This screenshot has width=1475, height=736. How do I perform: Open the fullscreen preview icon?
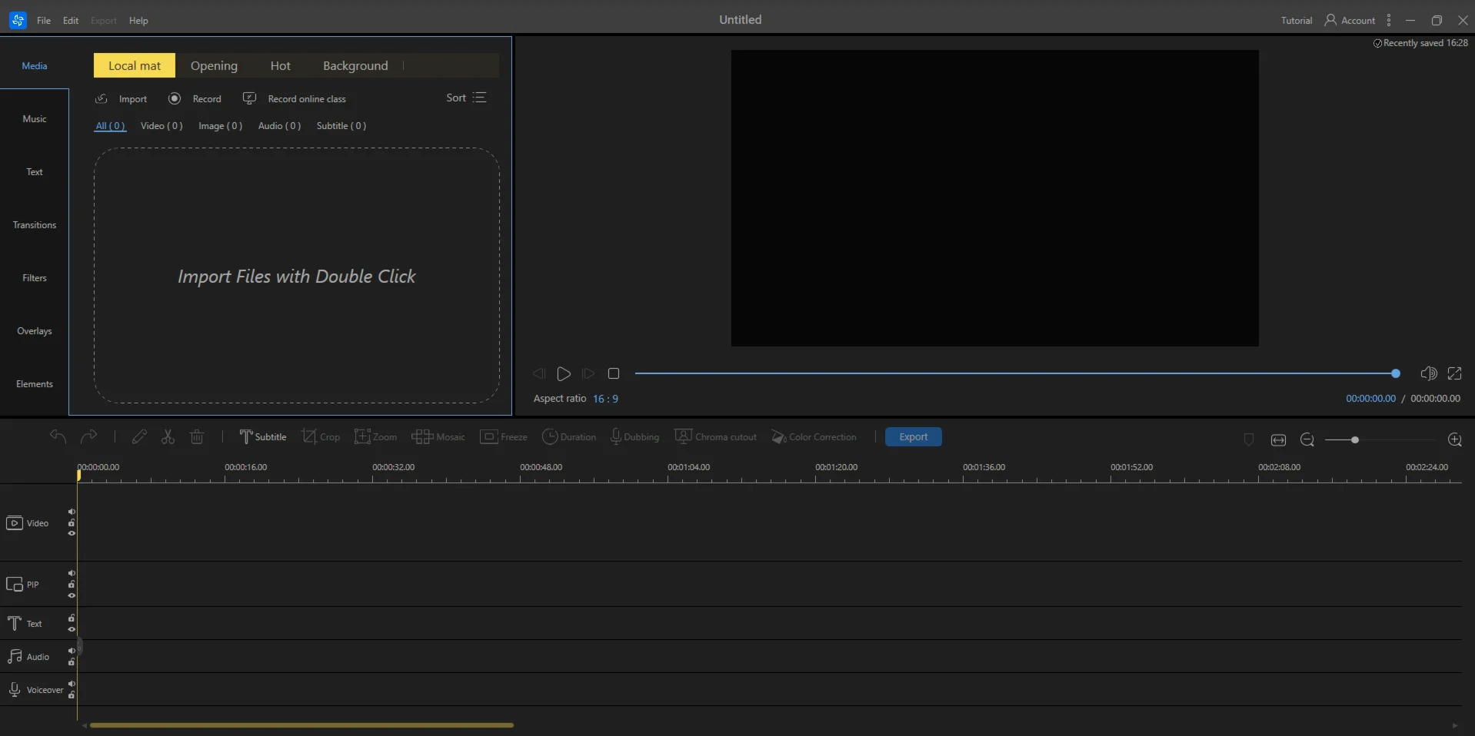(x=1454, y=373)
